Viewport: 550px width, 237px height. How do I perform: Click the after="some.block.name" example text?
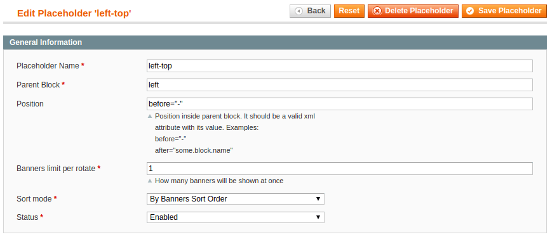tap(194, 151)
